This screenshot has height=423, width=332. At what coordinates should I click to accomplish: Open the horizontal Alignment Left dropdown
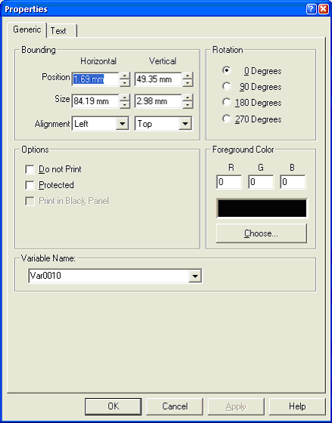[x=123, y=124]
